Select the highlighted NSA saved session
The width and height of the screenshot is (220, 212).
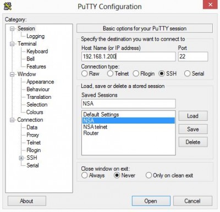coord(128,121)
